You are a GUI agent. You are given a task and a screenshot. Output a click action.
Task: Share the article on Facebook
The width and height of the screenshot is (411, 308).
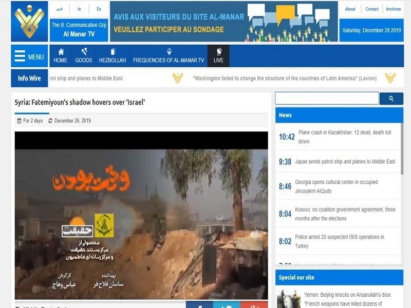tap(199, 305)
